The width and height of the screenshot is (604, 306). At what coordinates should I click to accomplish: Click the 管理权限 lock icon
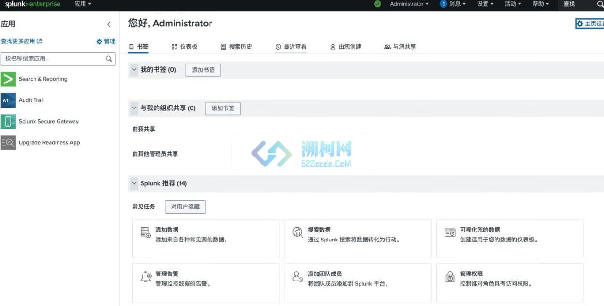coord(450,277)
